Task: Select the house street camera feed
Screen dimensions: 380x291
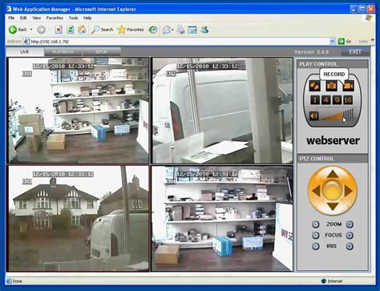Action: pos(78,219)
